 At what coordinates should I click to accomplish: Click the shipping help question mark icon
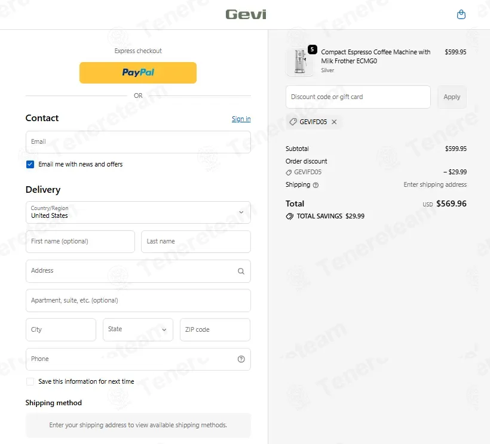click(316, 185)
